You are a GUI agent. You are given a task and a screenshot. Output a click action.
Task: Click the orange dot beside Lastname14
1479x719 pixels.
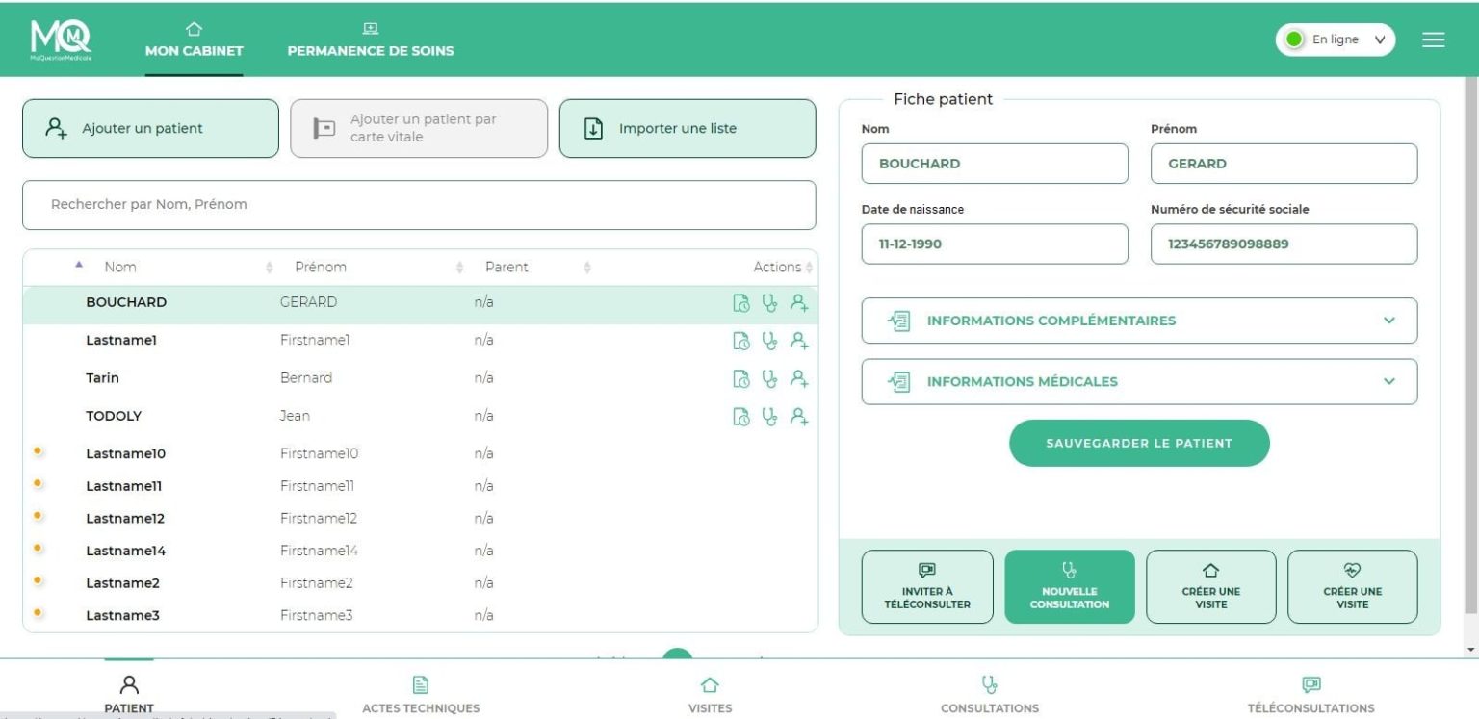tap(38, 548)
